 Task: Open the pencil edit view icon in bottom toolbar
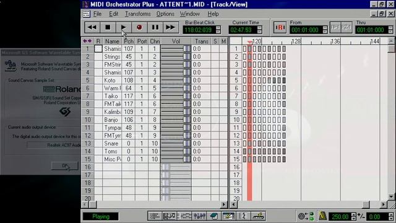tap(228, 216)
